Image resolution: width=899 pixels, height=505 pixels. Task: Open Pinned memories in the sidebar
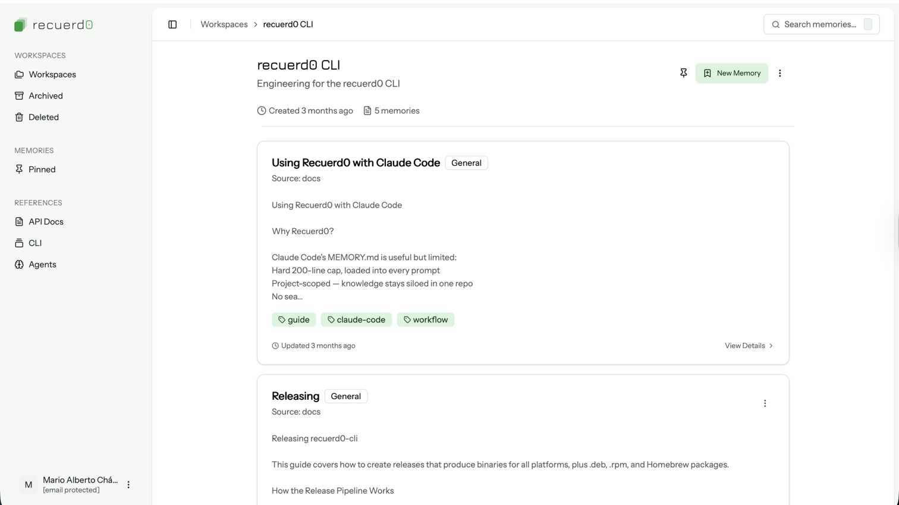(76, 169)
